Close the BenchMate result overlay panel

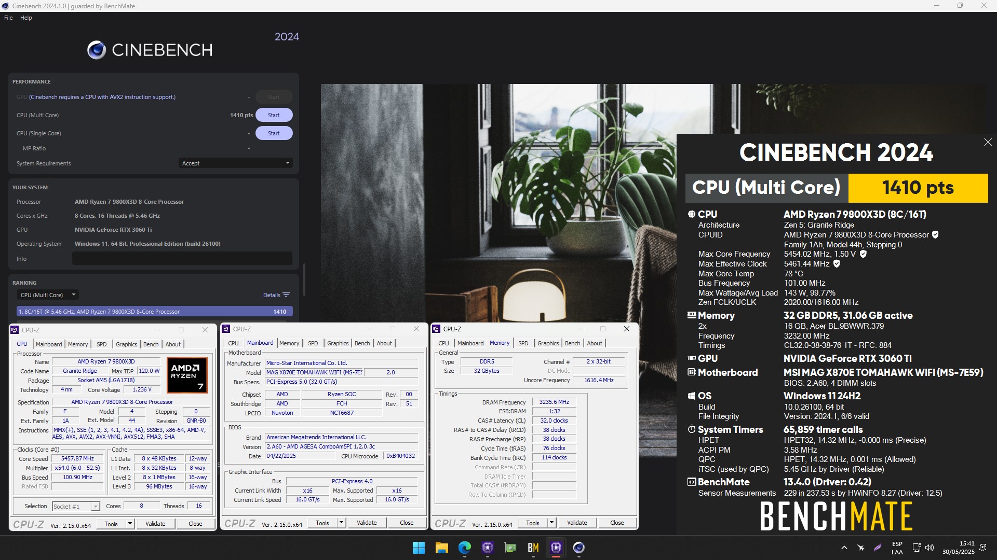pyautogui.click(x=988, y=142)
